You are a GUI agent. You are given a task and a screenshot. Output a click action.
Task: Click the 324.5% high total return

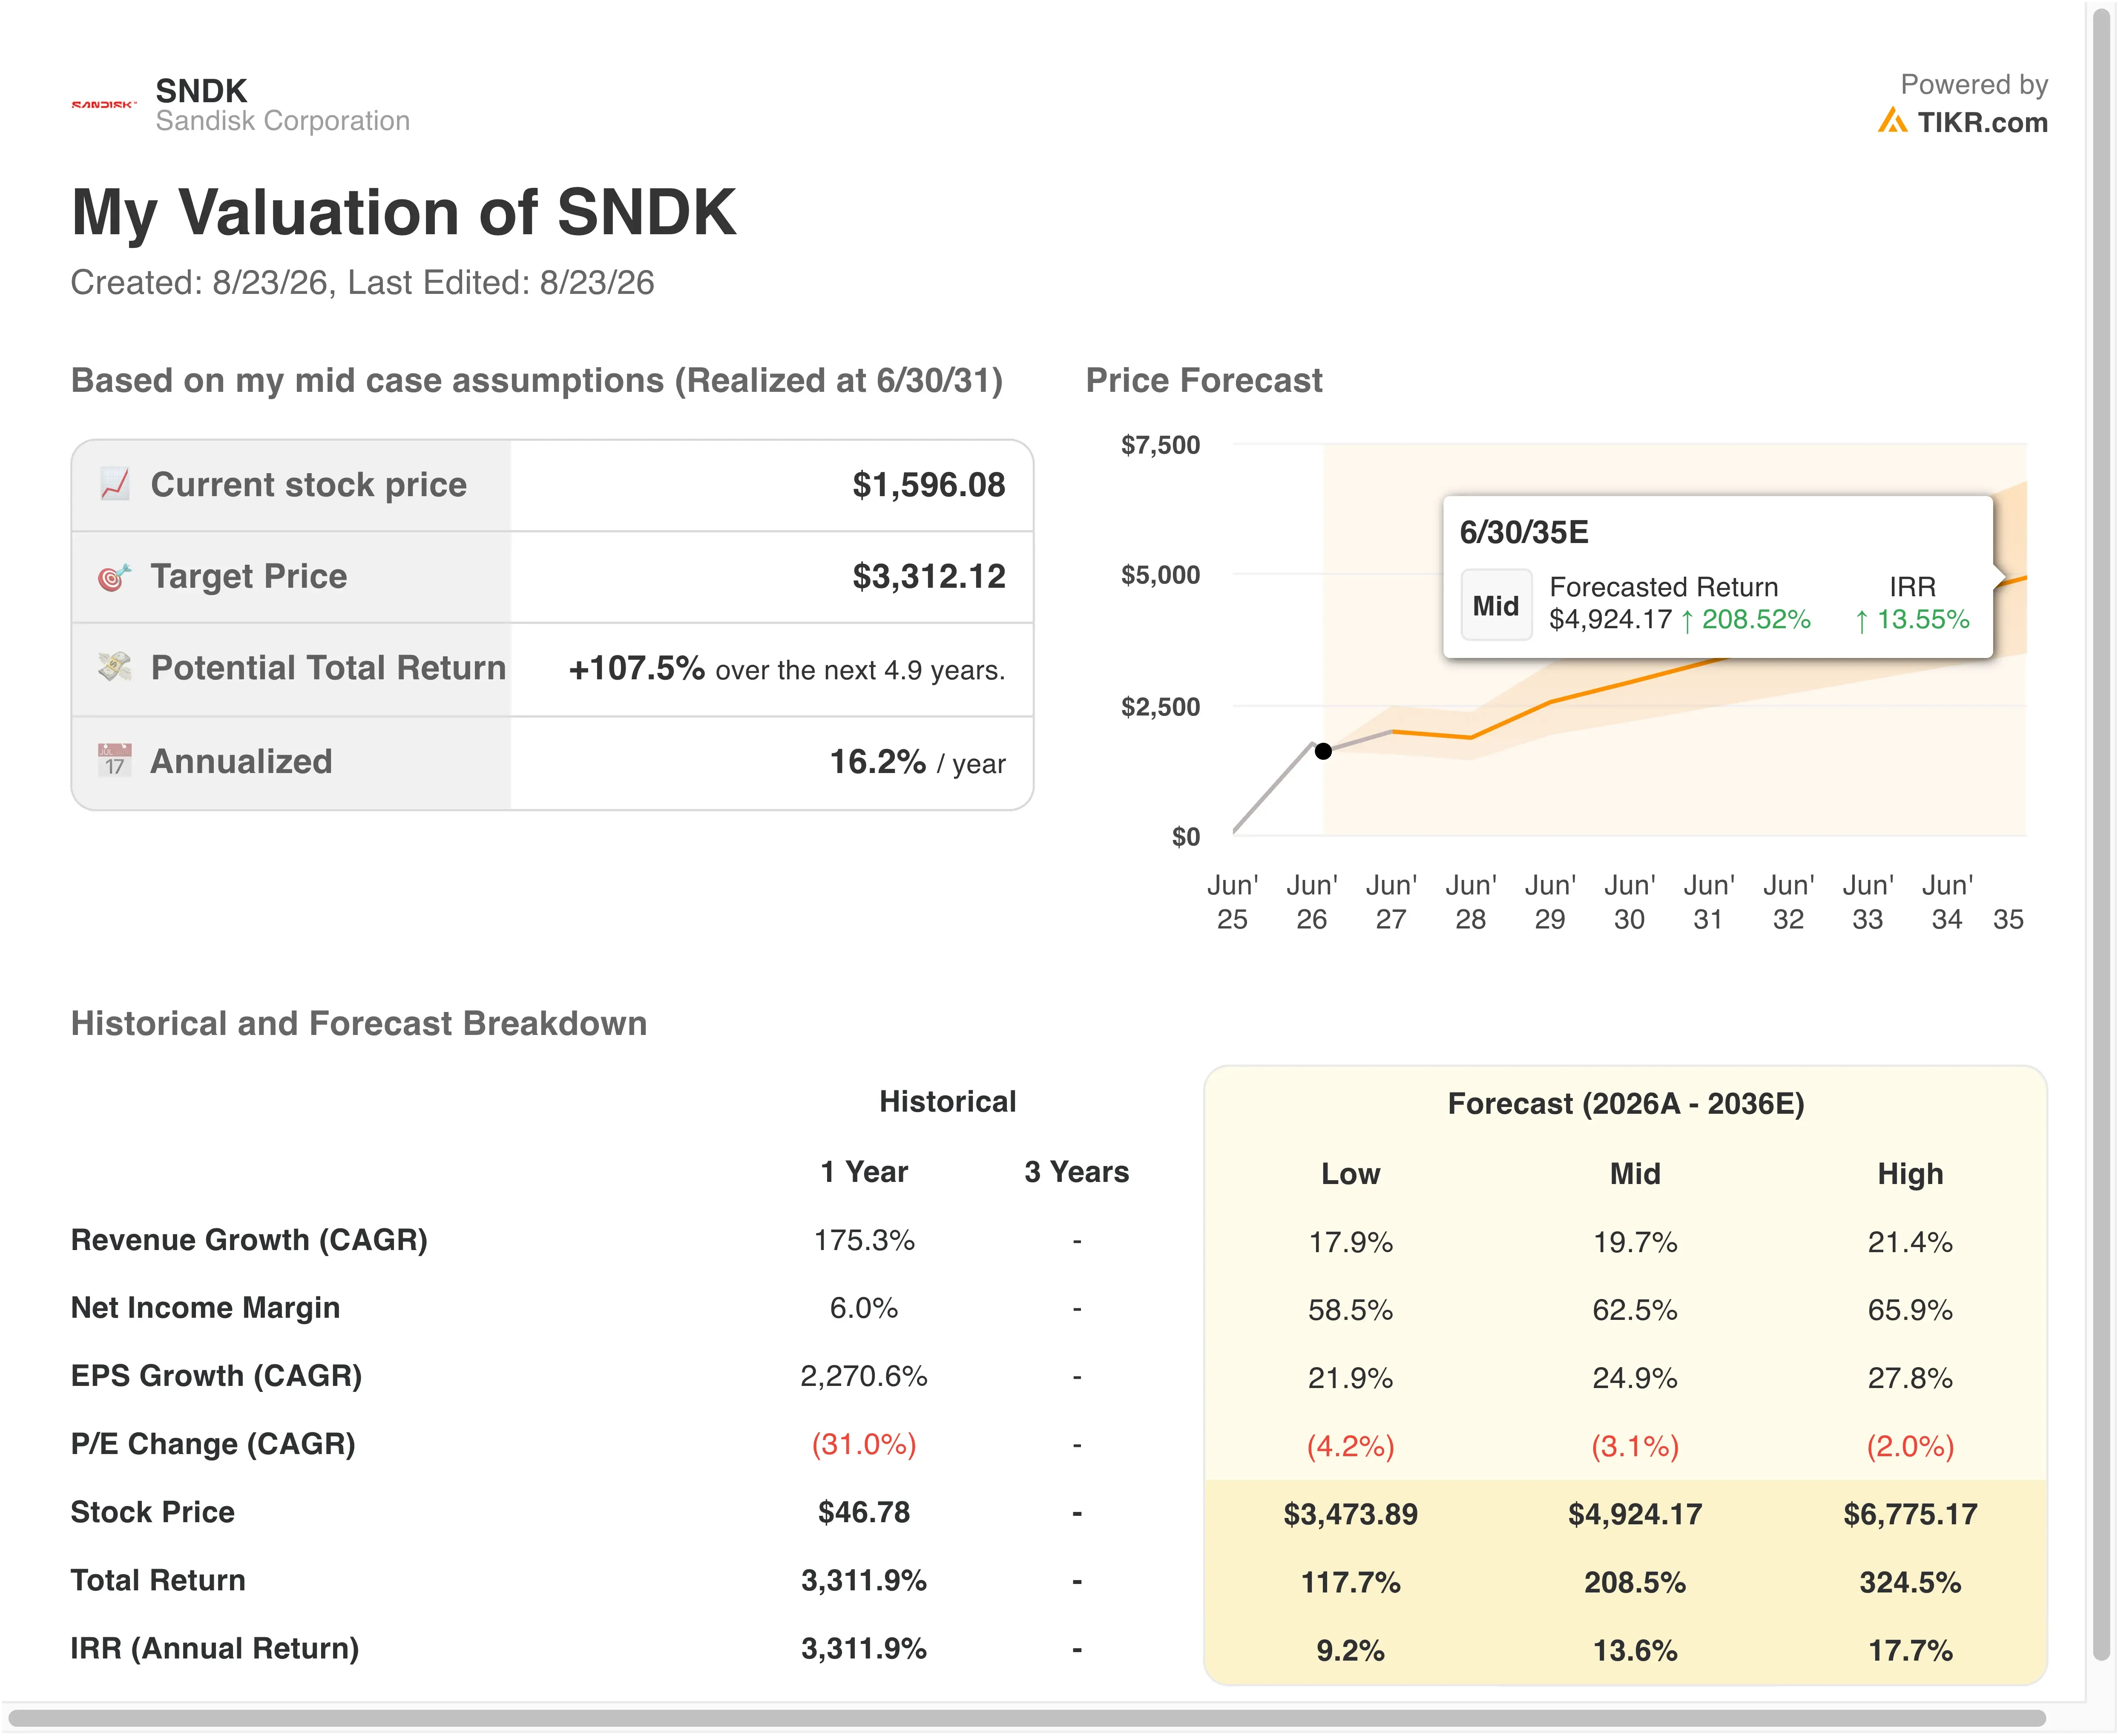coord(1910,1583)
